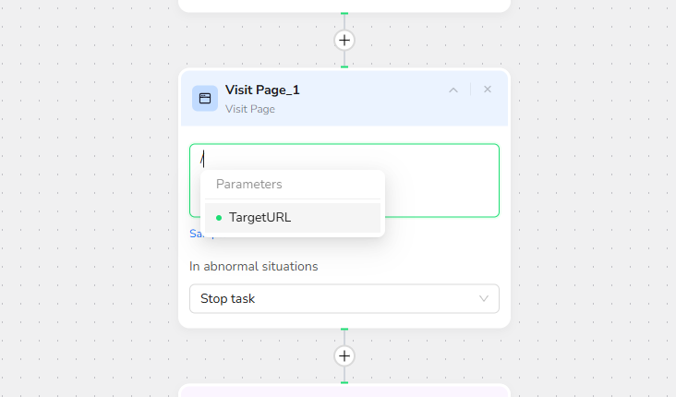This screenshot has height=397, width=676.
Task: Remove the Visit Page_1 node with X
Action: click(488, 90)
